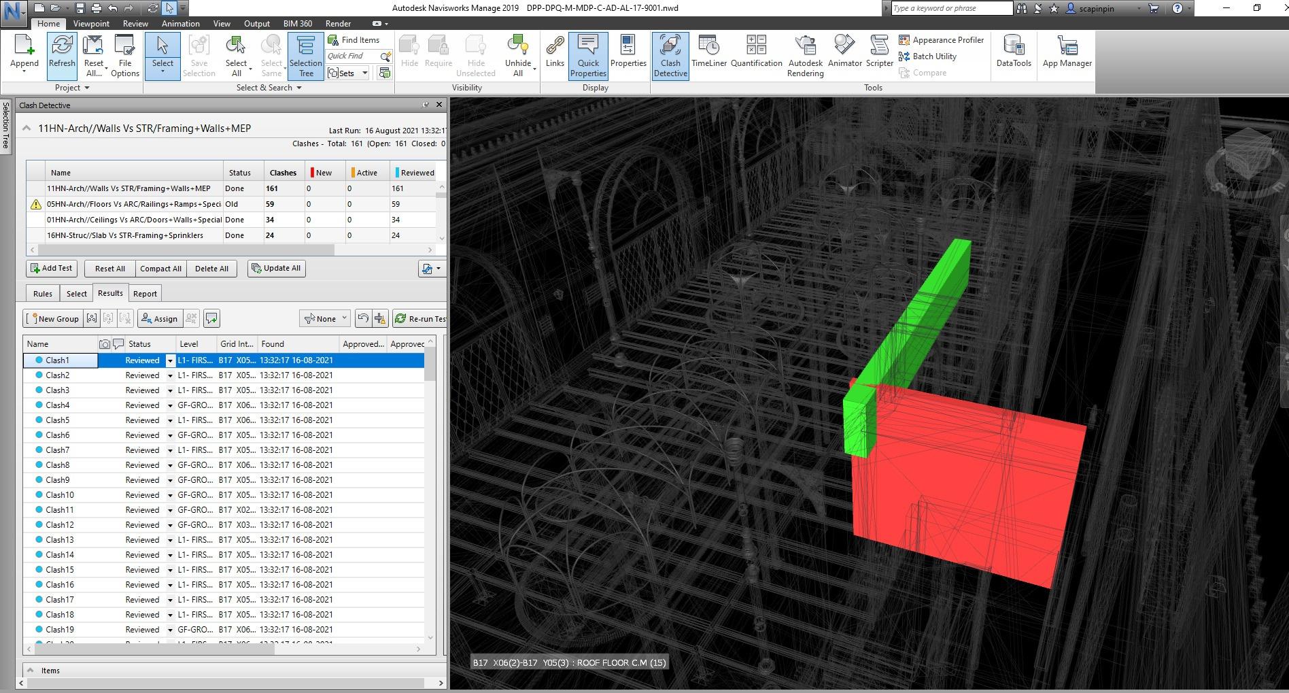Open the Find Items tool

[x=354, y=40]
